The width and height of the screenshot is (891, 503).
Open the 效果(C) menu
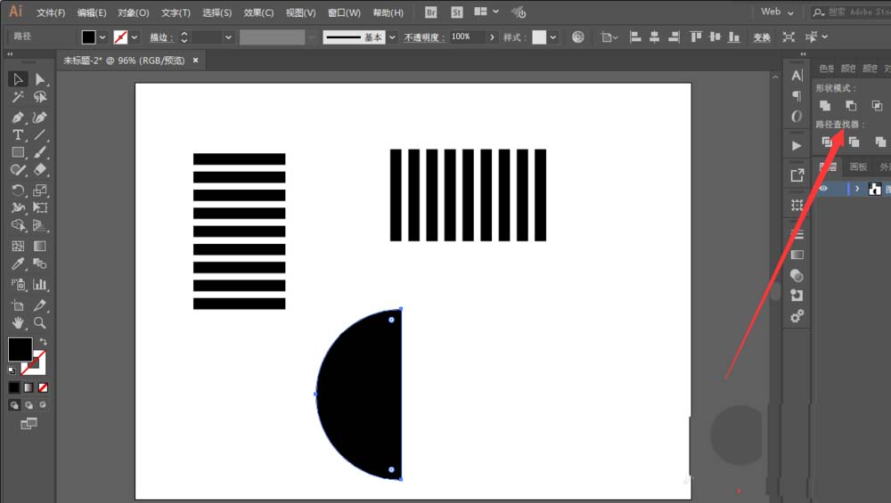click(258, 13)
